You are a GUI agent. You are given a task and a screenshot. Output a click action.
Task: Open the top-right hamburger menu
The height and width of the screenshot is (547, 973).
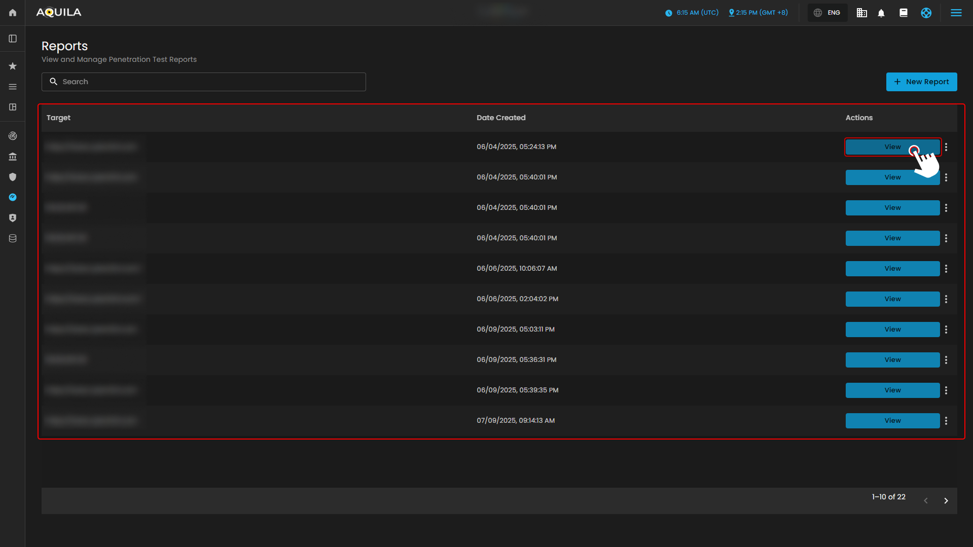[x=956, y=13]
